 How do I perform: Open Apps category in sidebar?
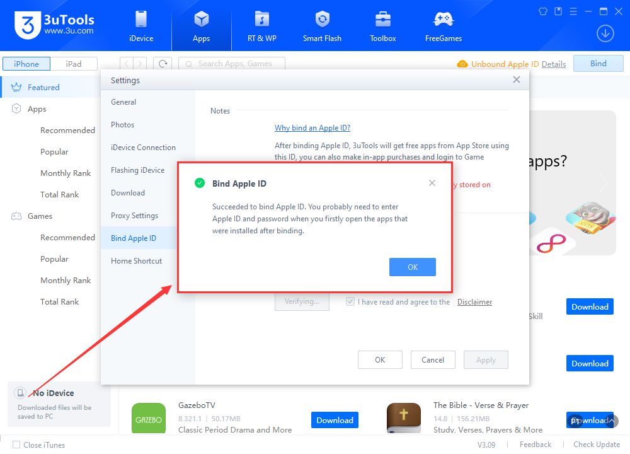(37, 109)
